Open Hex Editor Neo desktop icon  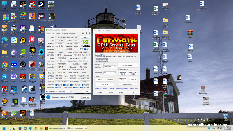(x=6, y=19)
